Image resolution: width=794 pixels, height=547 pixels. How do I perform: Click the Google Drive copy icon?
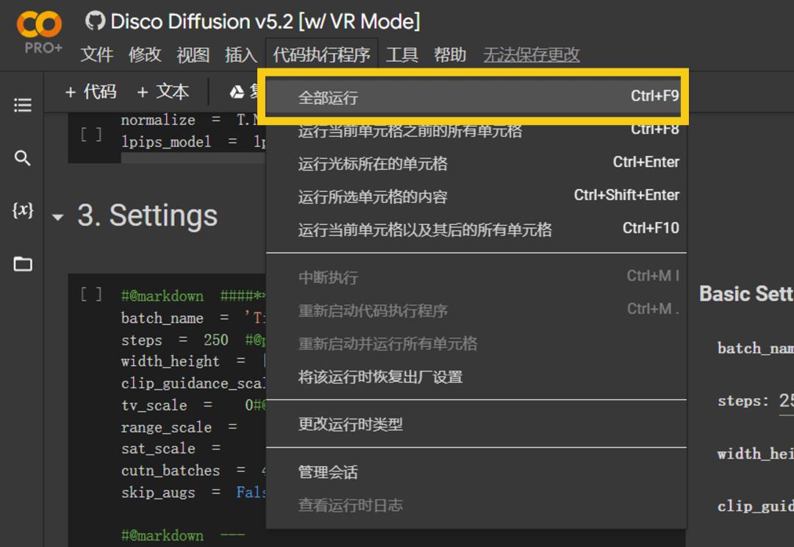point(237,92)
